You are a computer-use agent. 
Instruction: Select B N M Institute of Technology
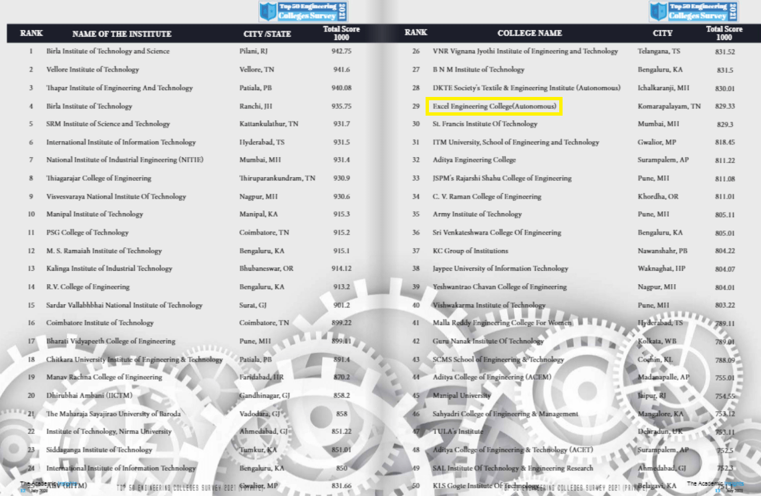point(478,70)
